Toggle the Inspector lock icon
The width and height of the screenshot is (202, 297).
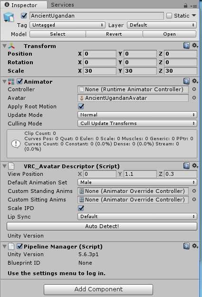click(185, 6)
